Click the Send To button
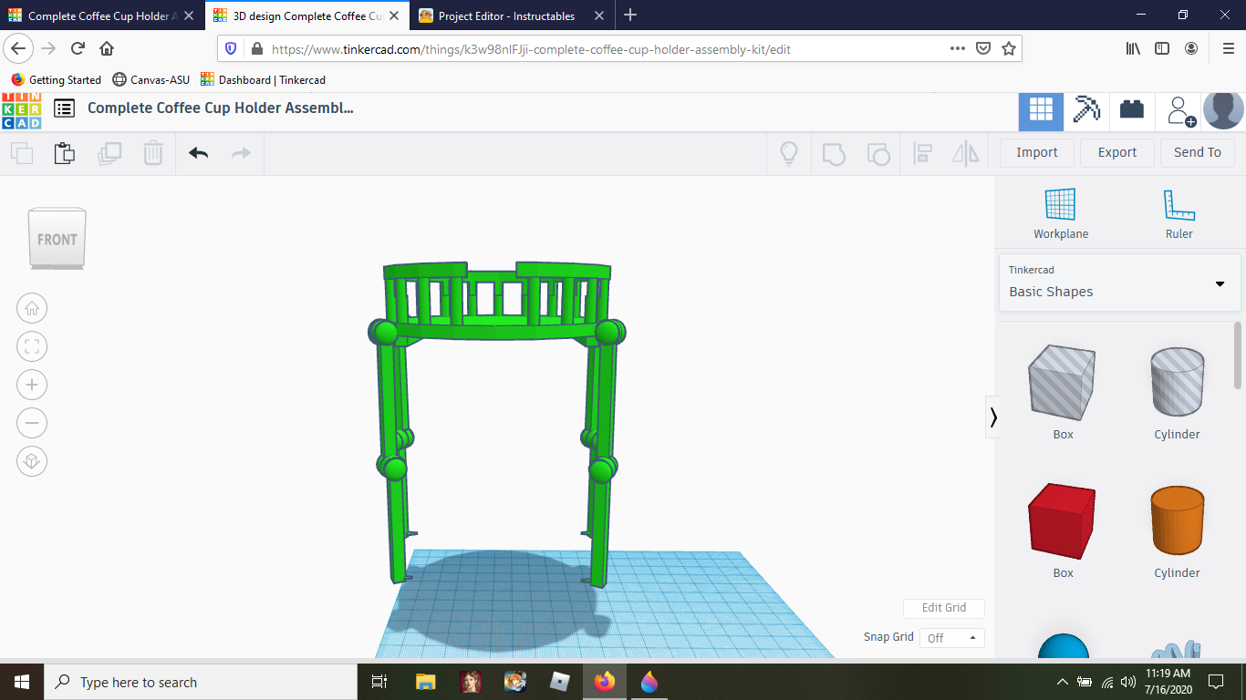The image size is (1246, 700). tap(1198, 152)
